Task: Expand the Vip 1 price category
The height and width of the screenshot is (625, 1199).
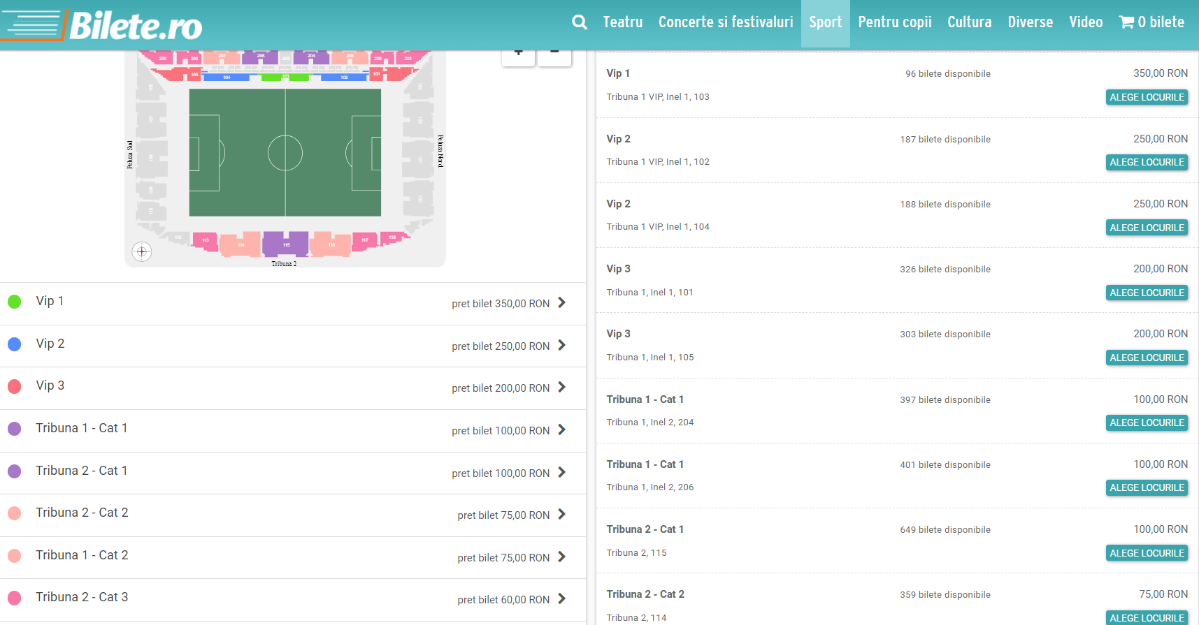Action: [x=293, y=304]
